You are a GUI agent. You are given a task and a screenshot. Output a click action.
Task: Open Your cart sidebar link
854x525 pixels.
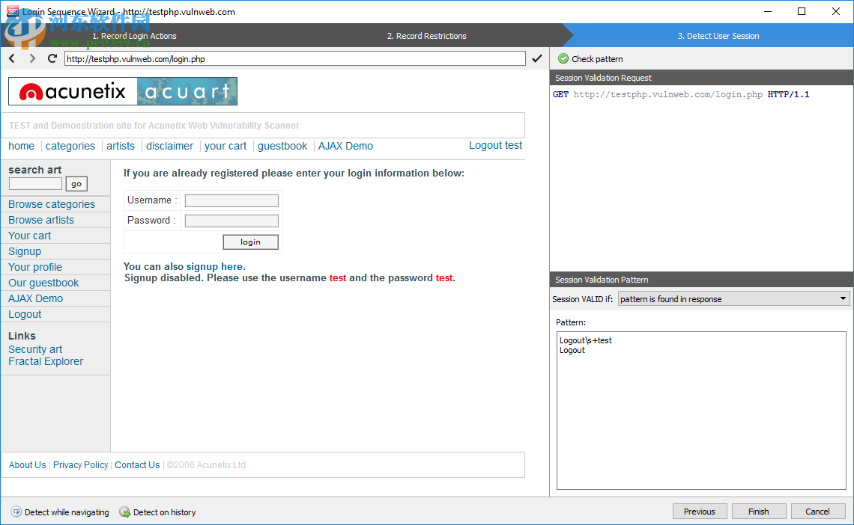(x=29, y=236)
